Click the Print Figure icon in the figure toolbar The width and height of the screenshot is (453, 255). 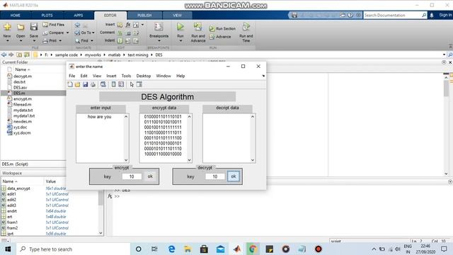click(x=93, y=84)
